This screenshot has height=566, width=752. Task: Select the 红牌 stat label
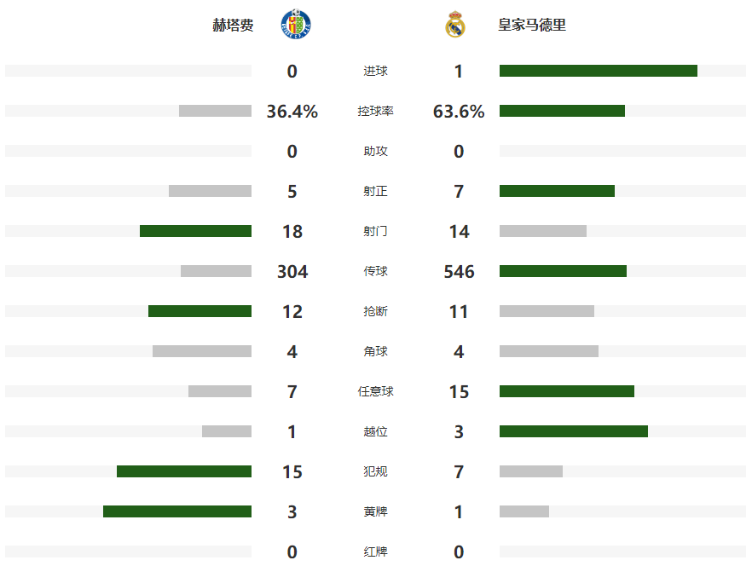(375, 552)
